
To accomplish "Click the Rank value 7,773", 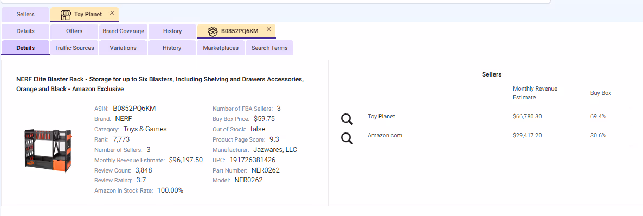I will (x=121, y=139).
